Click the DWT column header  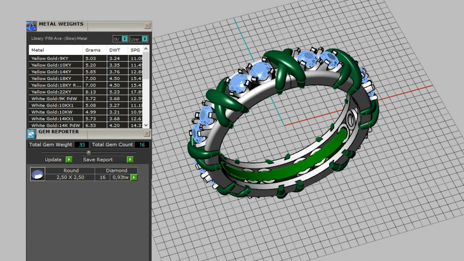click(x=114, y=50)
